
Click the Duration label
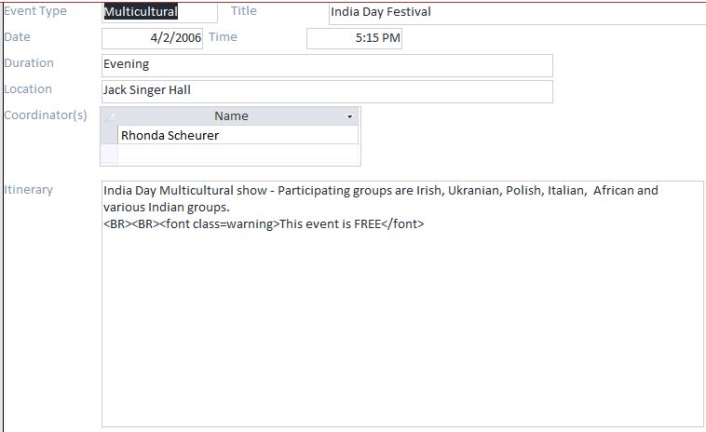coord(29,63)
